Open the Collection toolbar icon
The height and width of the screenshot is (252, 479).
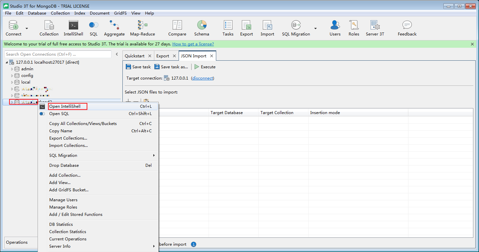49,25
